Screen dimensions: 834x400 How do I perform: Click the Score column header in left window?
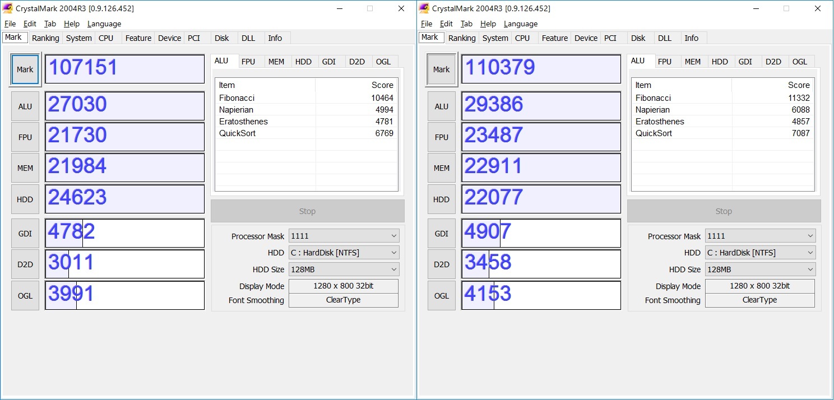(x=356, y=85)
